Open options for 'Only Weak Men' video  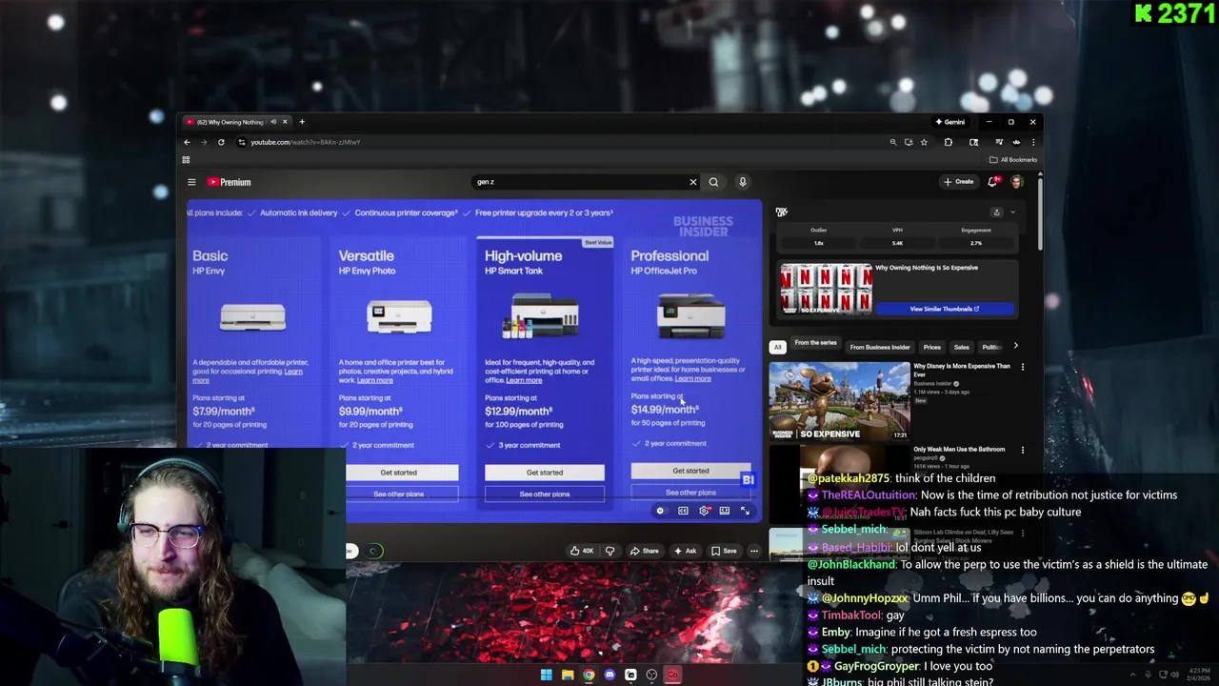coord(1023,450)
